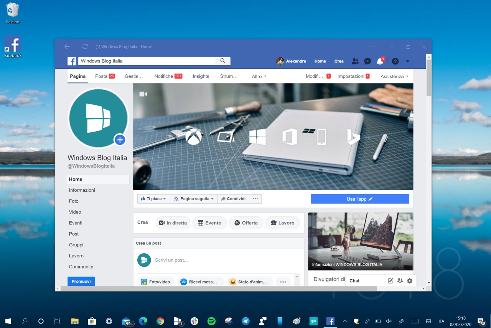The width and height of the screenshot is (491, 328).
Task: Switch to the Insights tab
Action: tap(201, 76)
